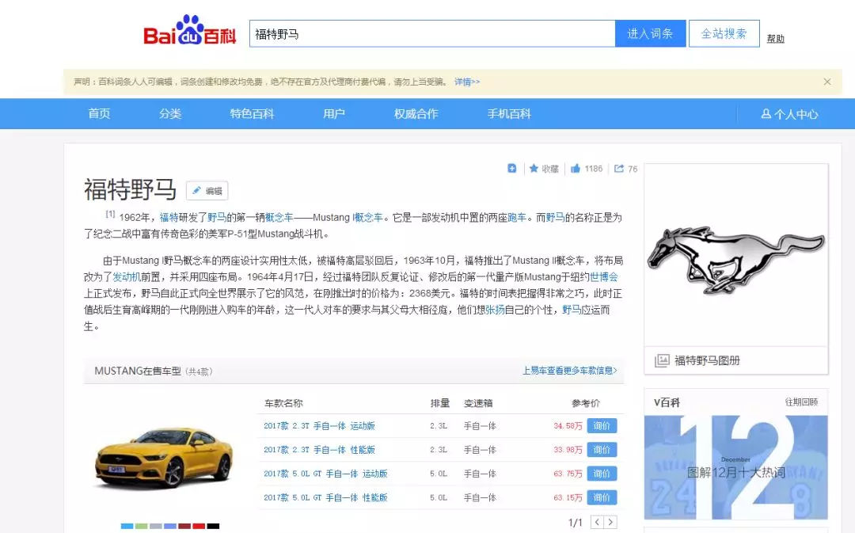855x533 pixels.
Task: Choose the dark maroon car color swatch
Action: [x=184, y=526]
